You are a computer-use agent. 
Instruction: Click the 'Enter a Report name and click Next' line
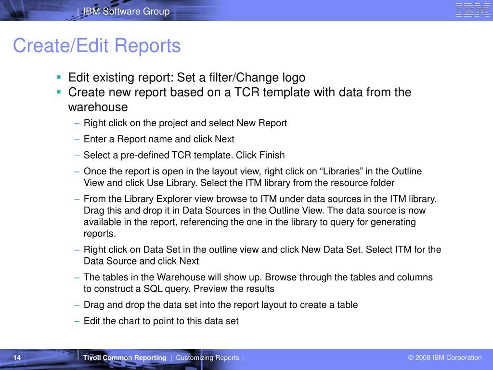coord(159,139)
